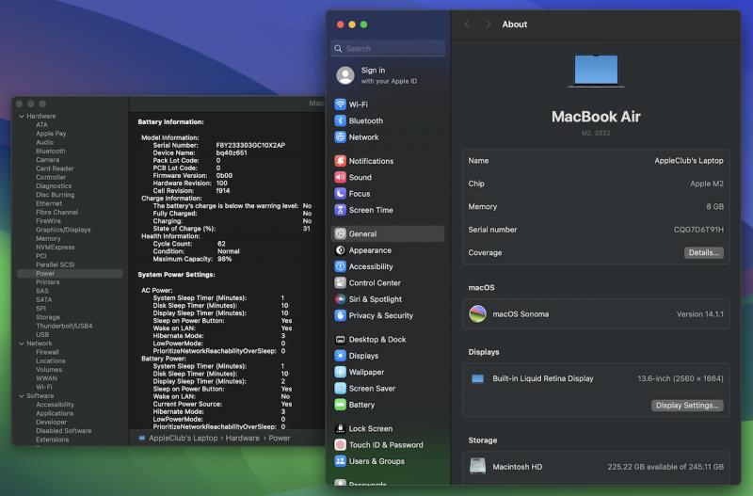Select Applications under Software tree
The width and height of the screenshot is (753, 496).
coord(55,413)
